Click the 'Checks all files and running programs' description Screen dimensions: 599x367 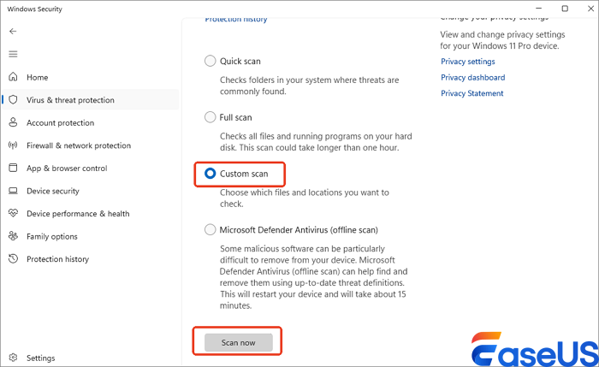(x=316, y=142)
